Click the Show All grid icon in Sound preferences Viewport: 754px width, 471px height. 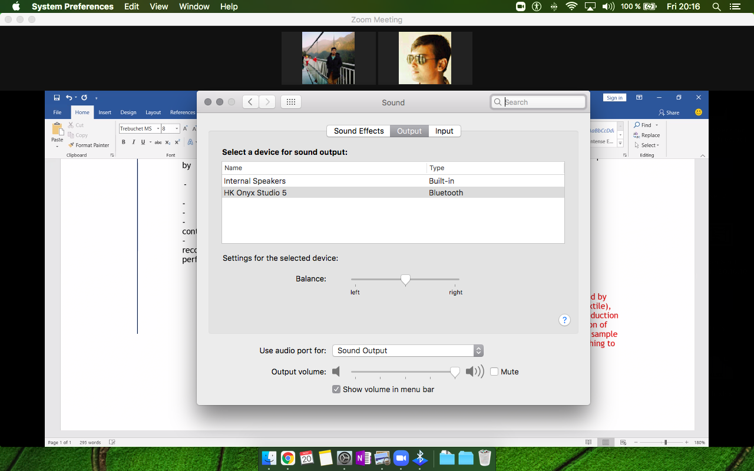click(290, 102)
